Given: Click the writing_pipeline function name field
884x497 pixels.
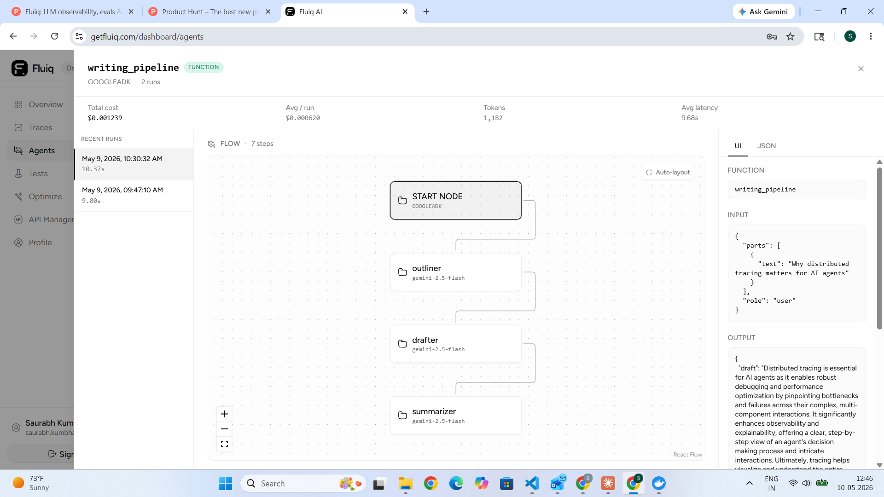Looking at the screenshot, I should click(797, 190).
